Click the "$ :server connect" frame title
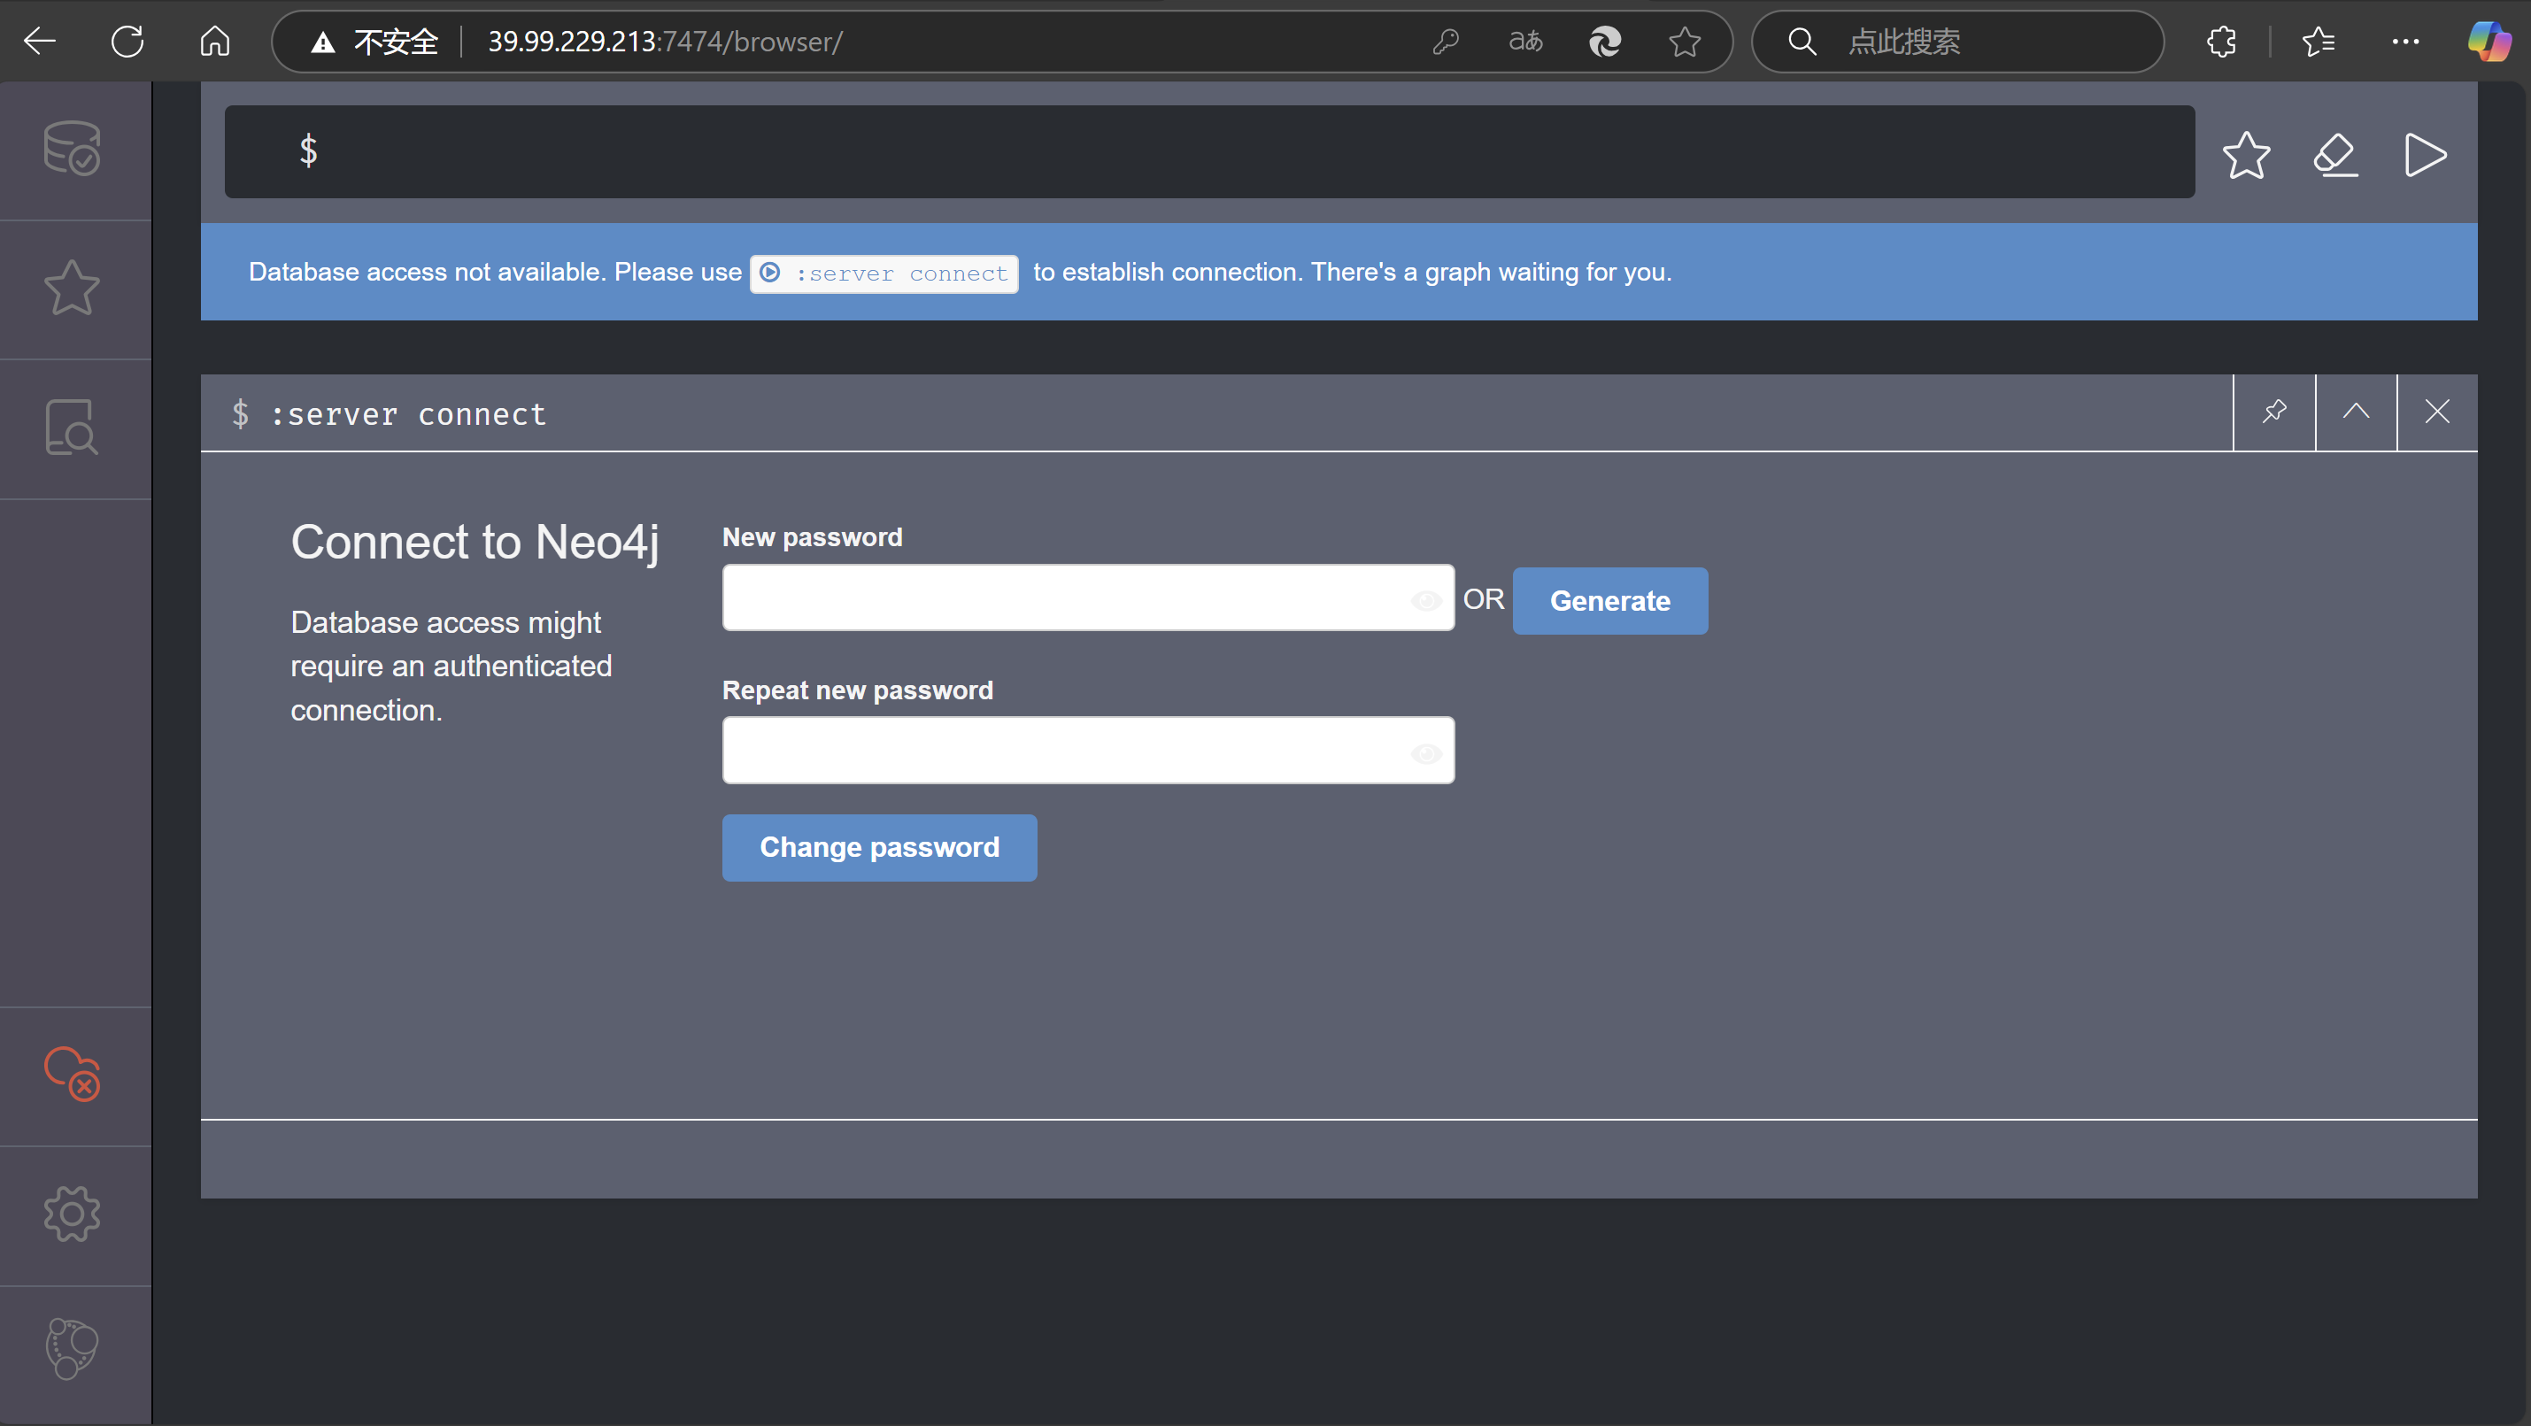The width and height of the screenshot is (2531, 1426). pyautogui.click(x=390, y=413)
